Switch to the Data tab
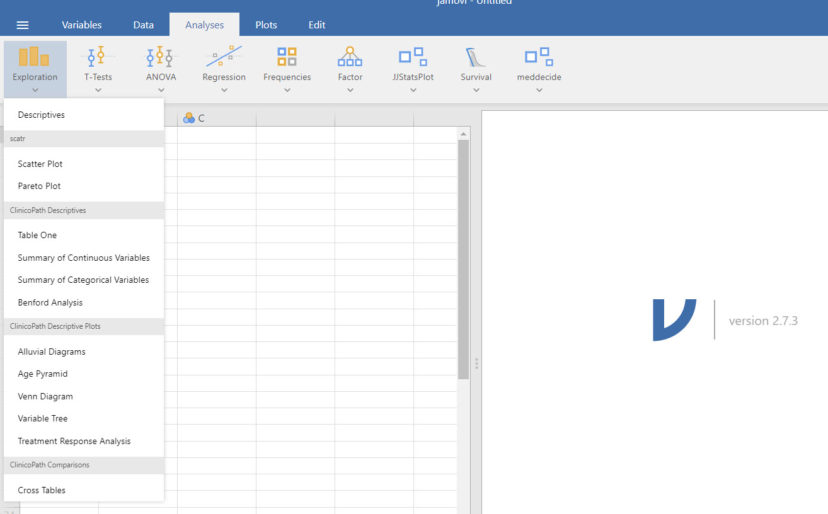This screenshot has width=828, height=514. click(x=143, y=25)
